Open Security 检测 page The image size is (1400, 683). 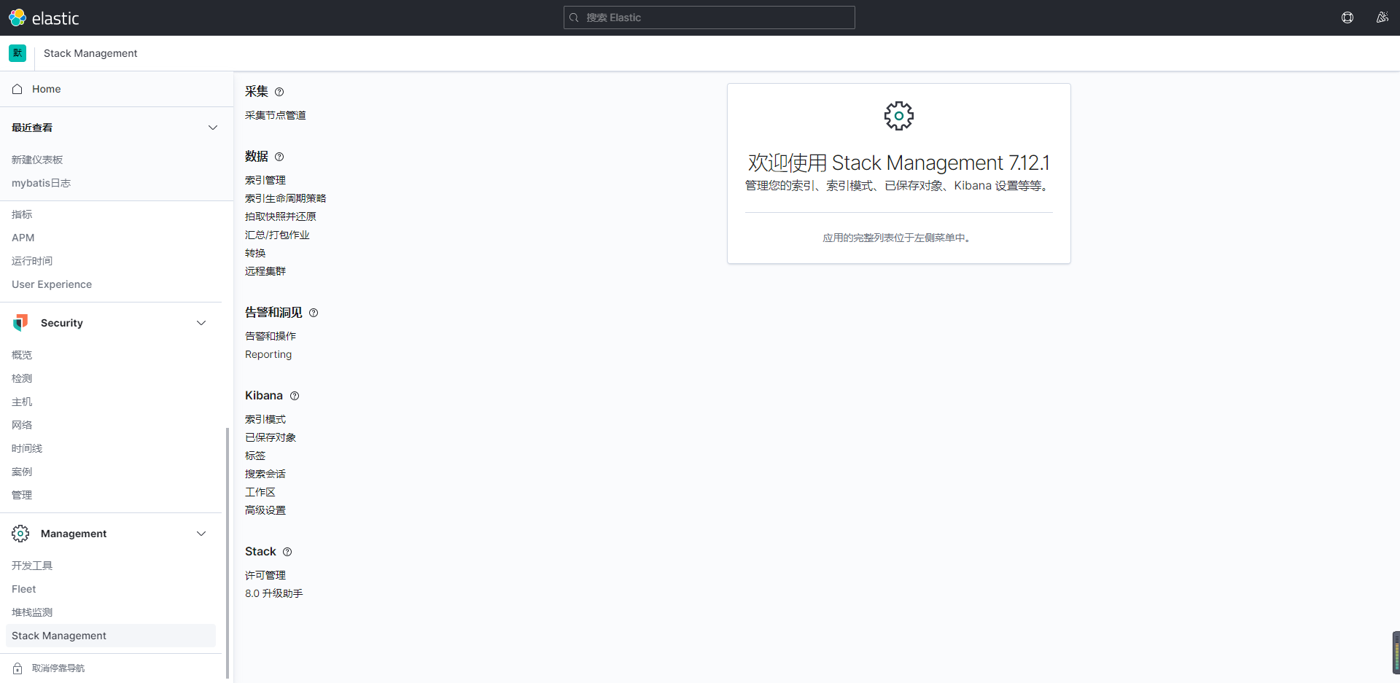point(22,378)
